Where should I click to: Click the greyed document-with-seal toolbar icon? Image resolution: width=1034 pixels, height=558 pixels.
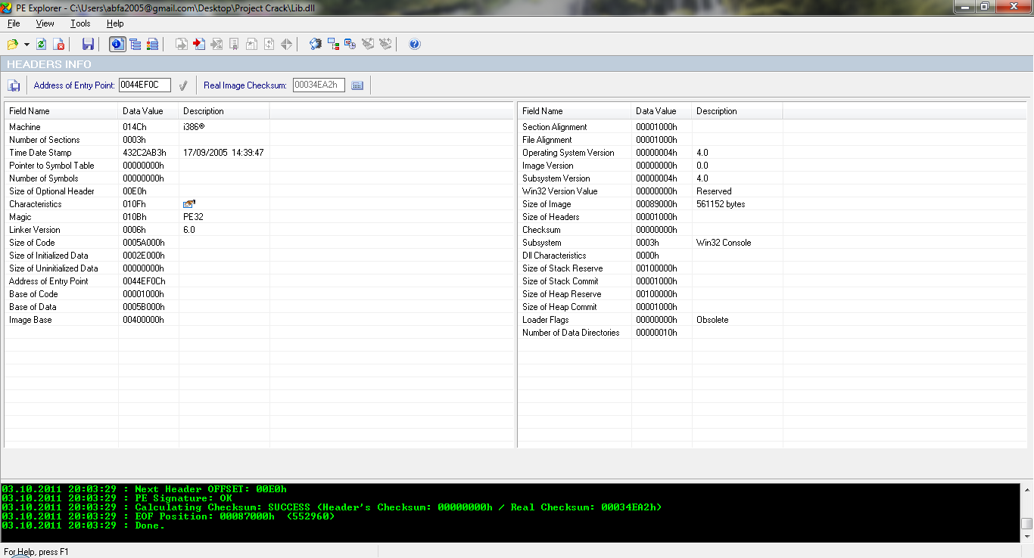click(234, 45)
